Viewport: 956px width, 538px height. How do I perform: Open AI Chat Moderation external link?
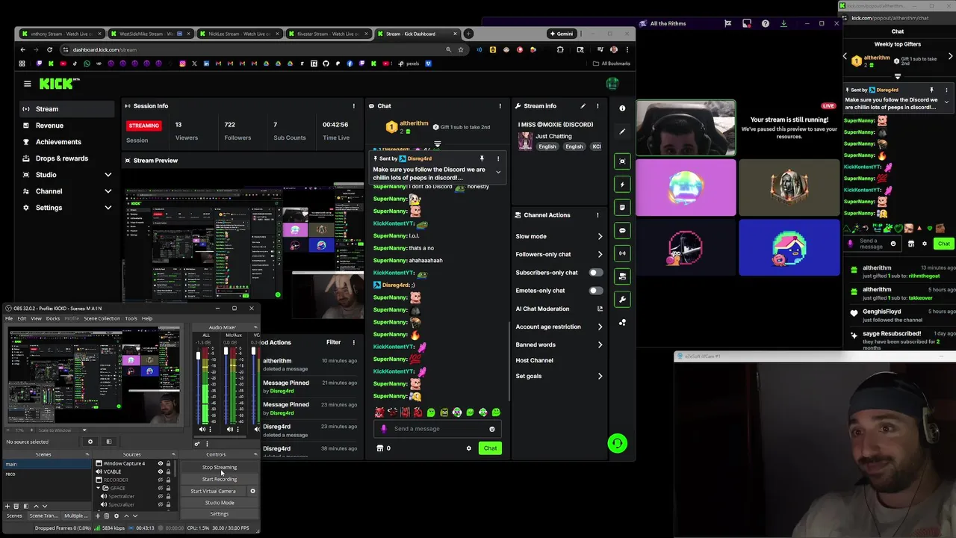tap(600, 309)
